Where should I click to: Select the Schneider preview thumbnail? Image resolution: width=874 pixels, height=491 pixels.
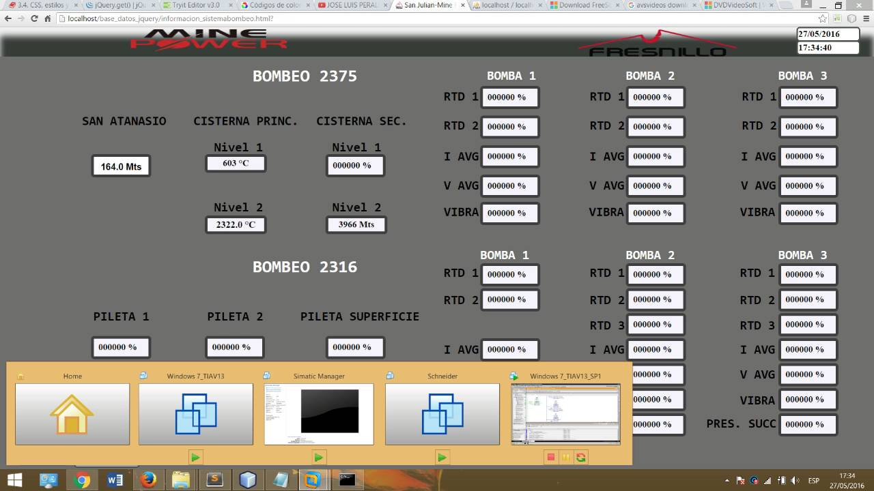tap(442, 414)
